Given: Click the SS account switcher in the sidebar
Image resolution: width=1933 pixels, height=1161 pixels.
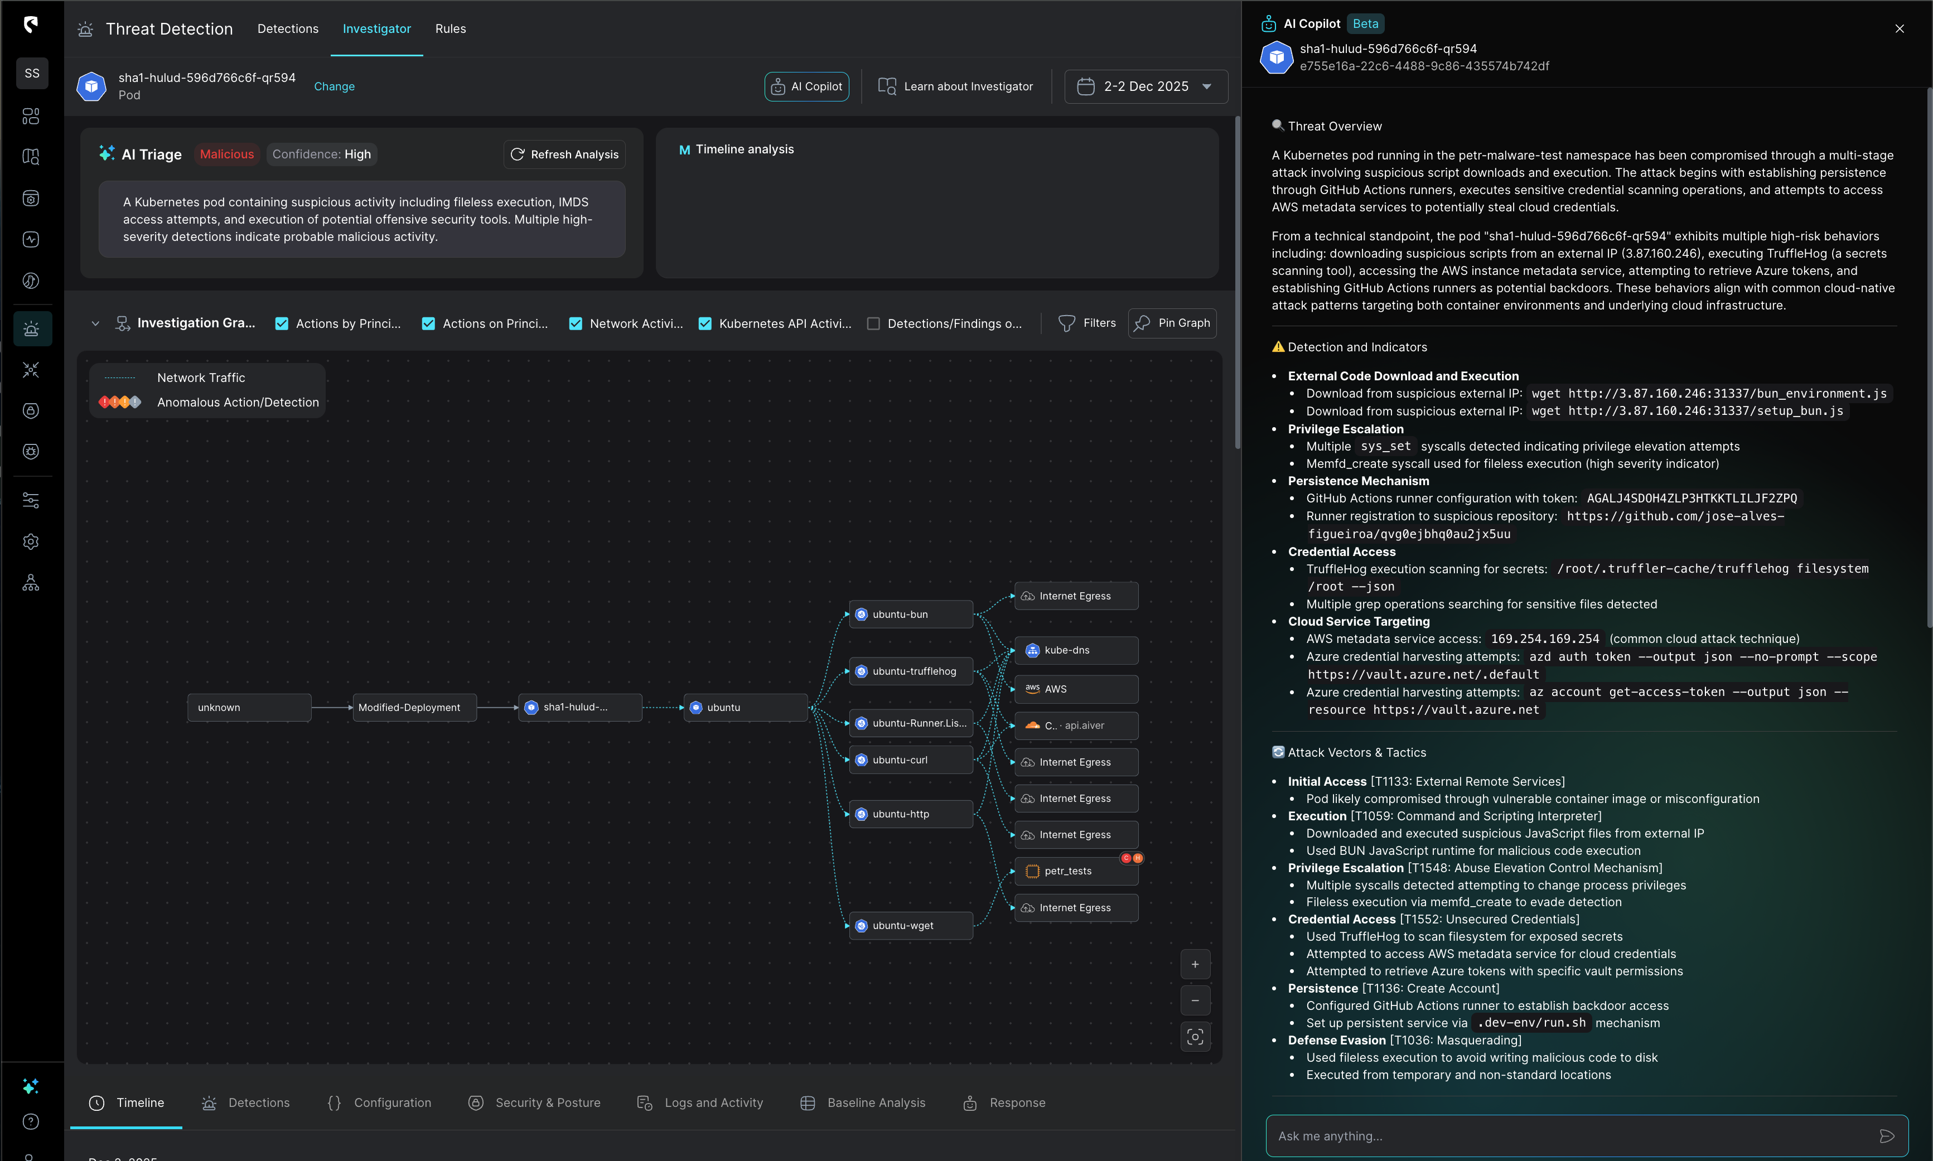Looking at the screenshot, I should tap(32, 72).
